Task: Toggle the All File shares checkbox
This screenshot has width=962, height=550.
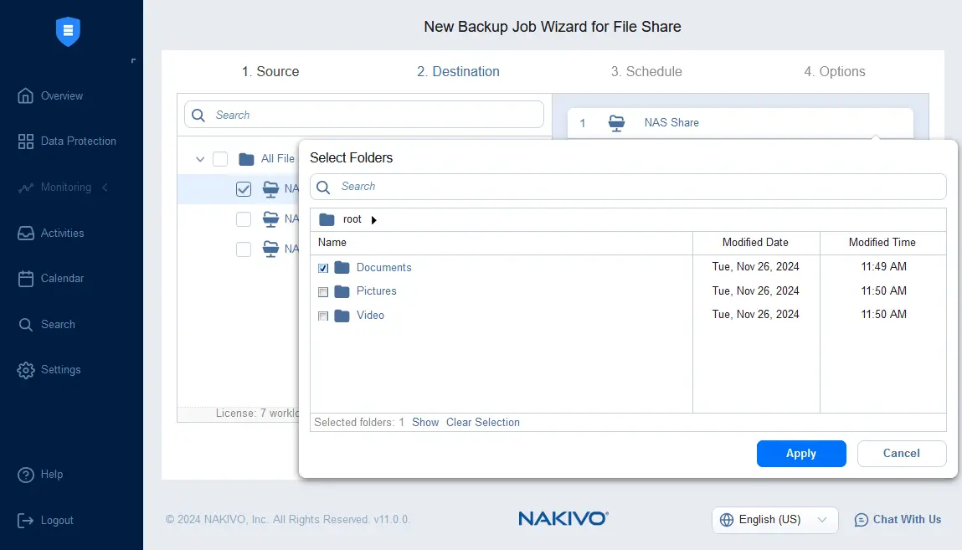Action: point(220,159)
